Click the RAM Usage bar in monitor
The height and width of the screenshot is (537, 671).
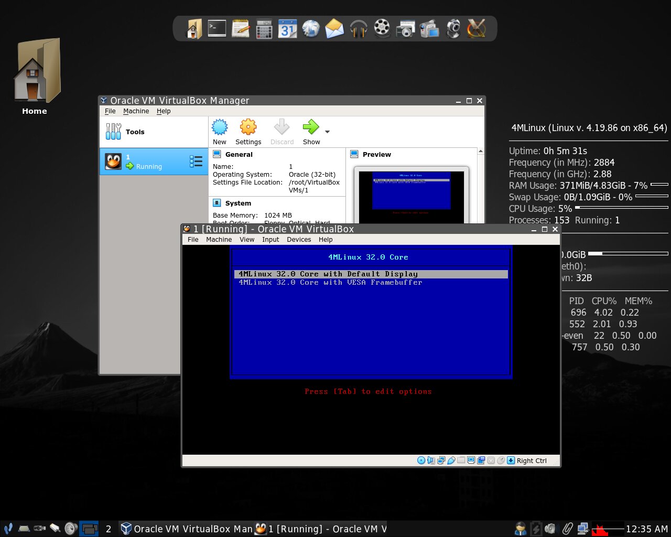point(659,185)
